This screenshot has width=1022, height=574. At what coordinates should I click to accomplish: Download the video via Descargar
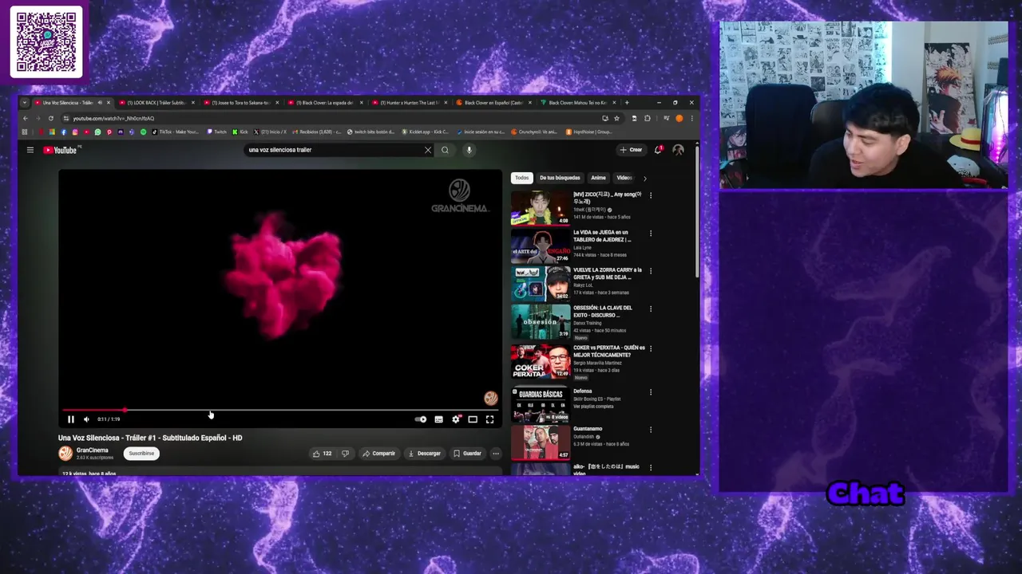[424, 454]
